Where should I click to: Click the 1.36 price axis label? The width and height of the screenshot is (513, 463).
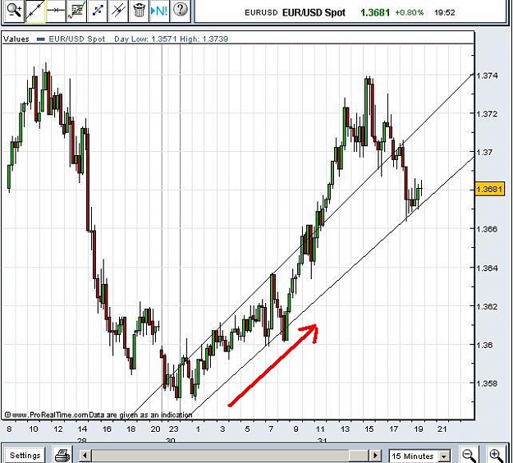point(484,345)
